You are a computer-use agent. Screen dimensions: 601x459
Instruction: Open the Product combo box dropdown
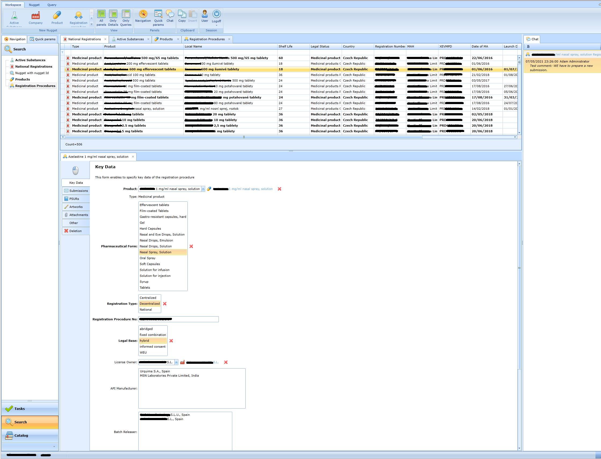203,189
